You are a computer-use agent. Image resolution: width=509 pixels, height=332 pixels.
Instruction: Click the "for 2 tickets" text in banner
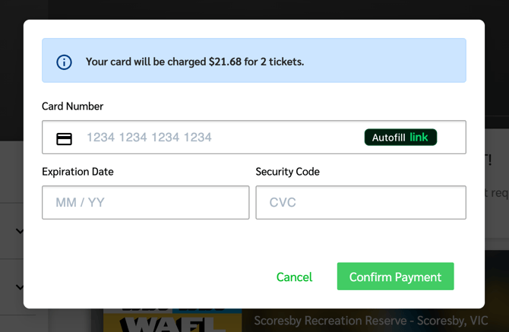[274, 62]
